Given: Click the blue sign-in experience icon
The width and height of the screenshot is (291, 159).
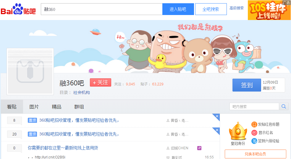Looking at the screenshot, I should [254, 141].
